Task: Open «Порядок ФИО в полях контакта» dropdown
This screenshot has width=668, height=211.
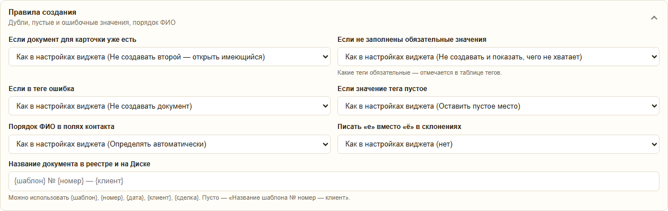Action: (x=170, y=144)
